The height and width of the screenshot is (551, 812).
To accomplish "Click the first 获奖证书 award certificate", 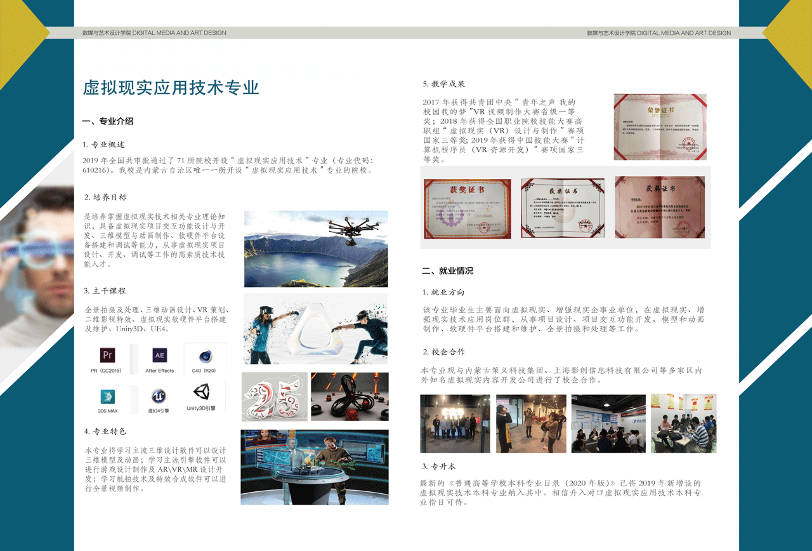I will (x=468, y=209).
